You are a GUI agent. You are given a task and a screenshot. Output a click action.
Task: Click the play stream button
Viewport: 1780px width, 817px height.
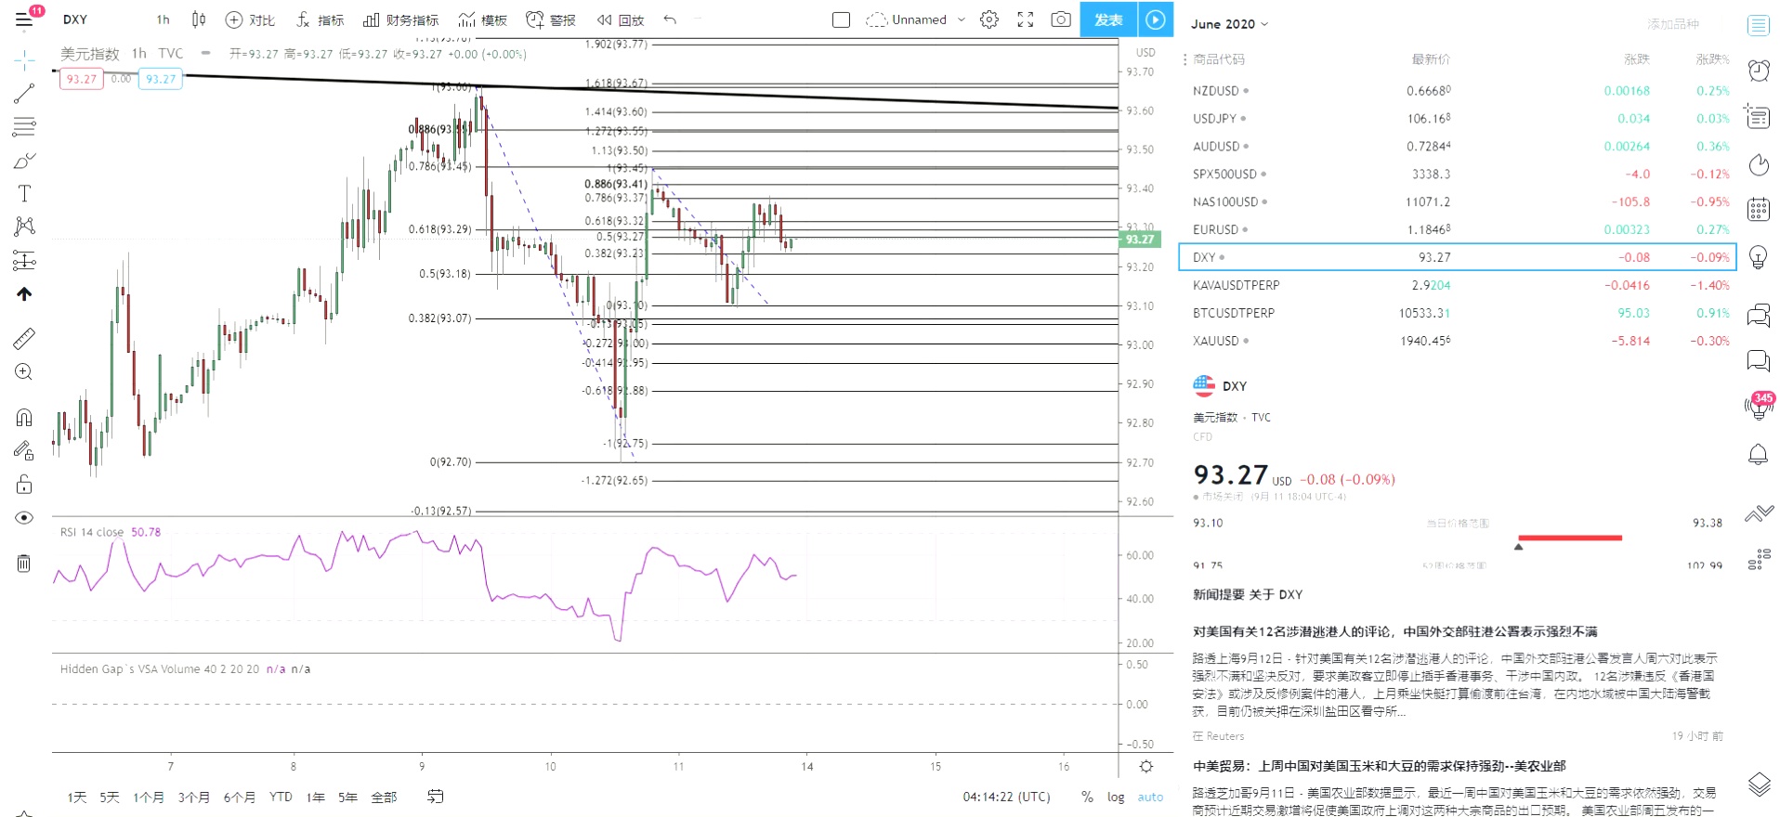coord(1156,19)
